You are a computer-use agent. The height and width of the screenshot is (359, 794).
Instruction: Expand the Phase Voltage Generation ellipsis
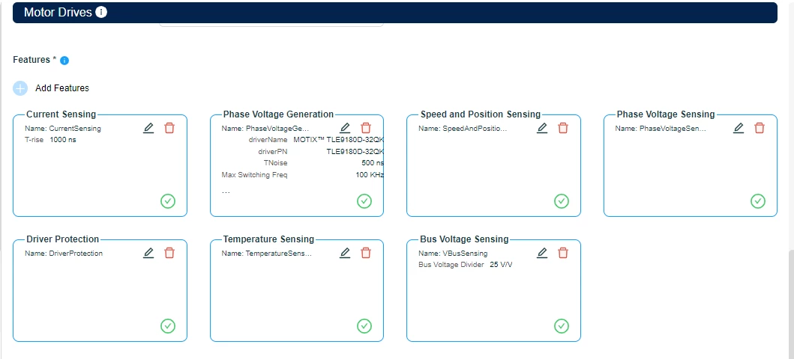click(x=226, y=192)
